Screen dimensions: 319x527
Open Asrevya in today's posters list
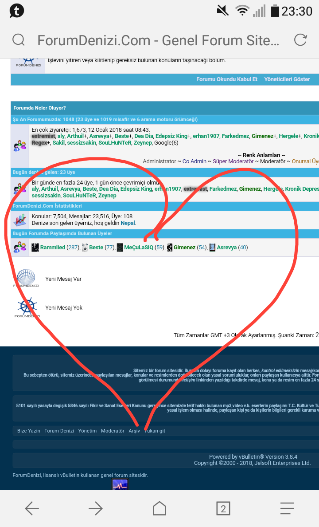click(227, 248)
